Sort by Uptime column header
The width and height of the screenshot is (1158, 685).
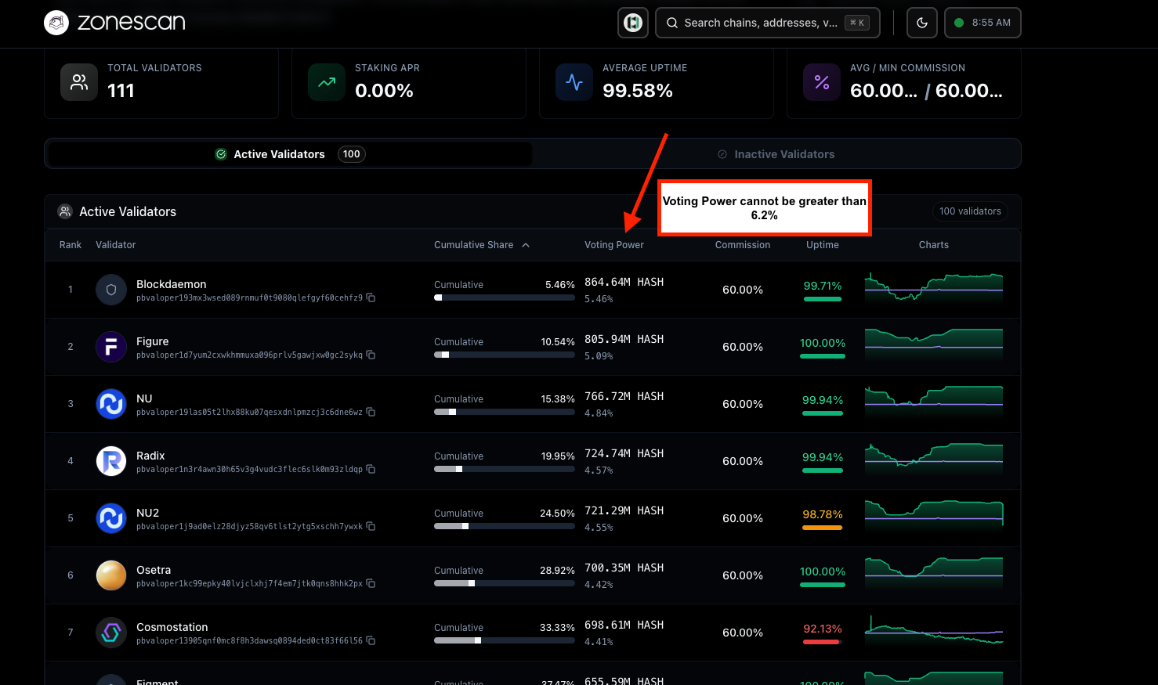click(x=823, y=245)
